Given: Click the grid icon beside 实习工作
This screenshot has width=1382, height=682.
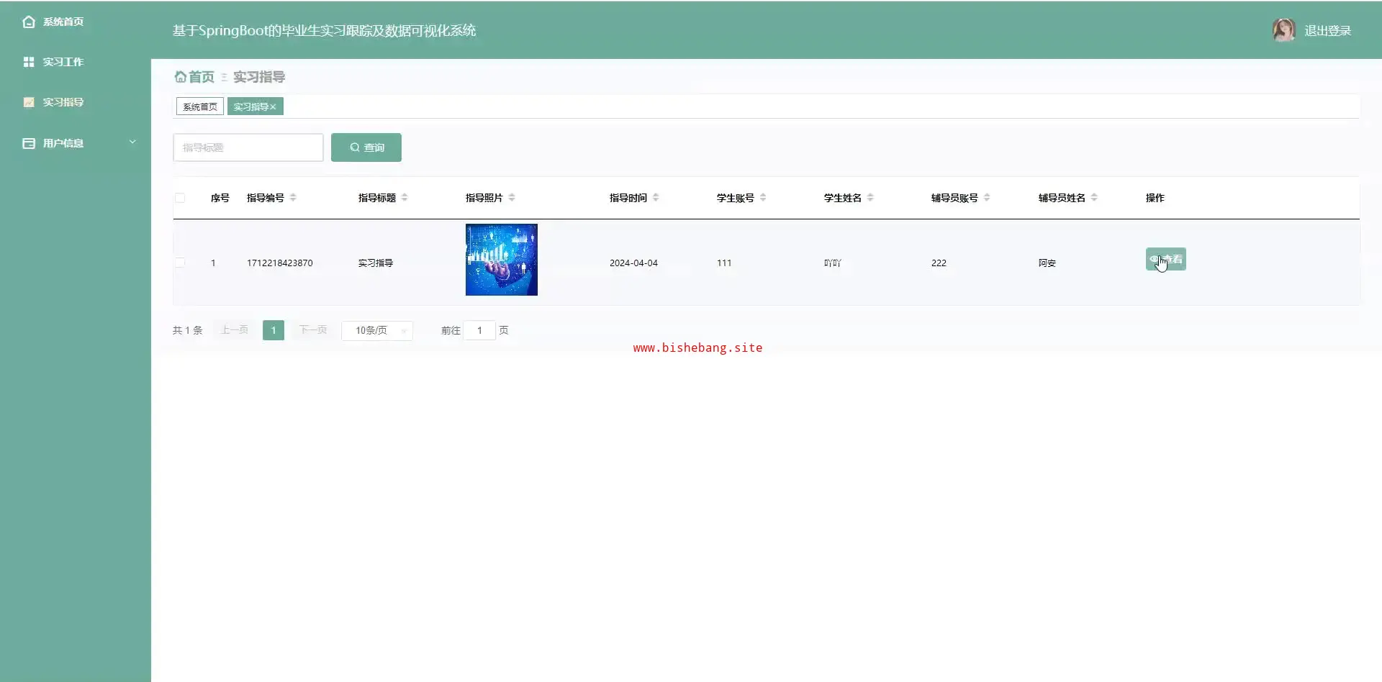Looking at the screenshot, I should pyautogui.click(x=29, y=62).
